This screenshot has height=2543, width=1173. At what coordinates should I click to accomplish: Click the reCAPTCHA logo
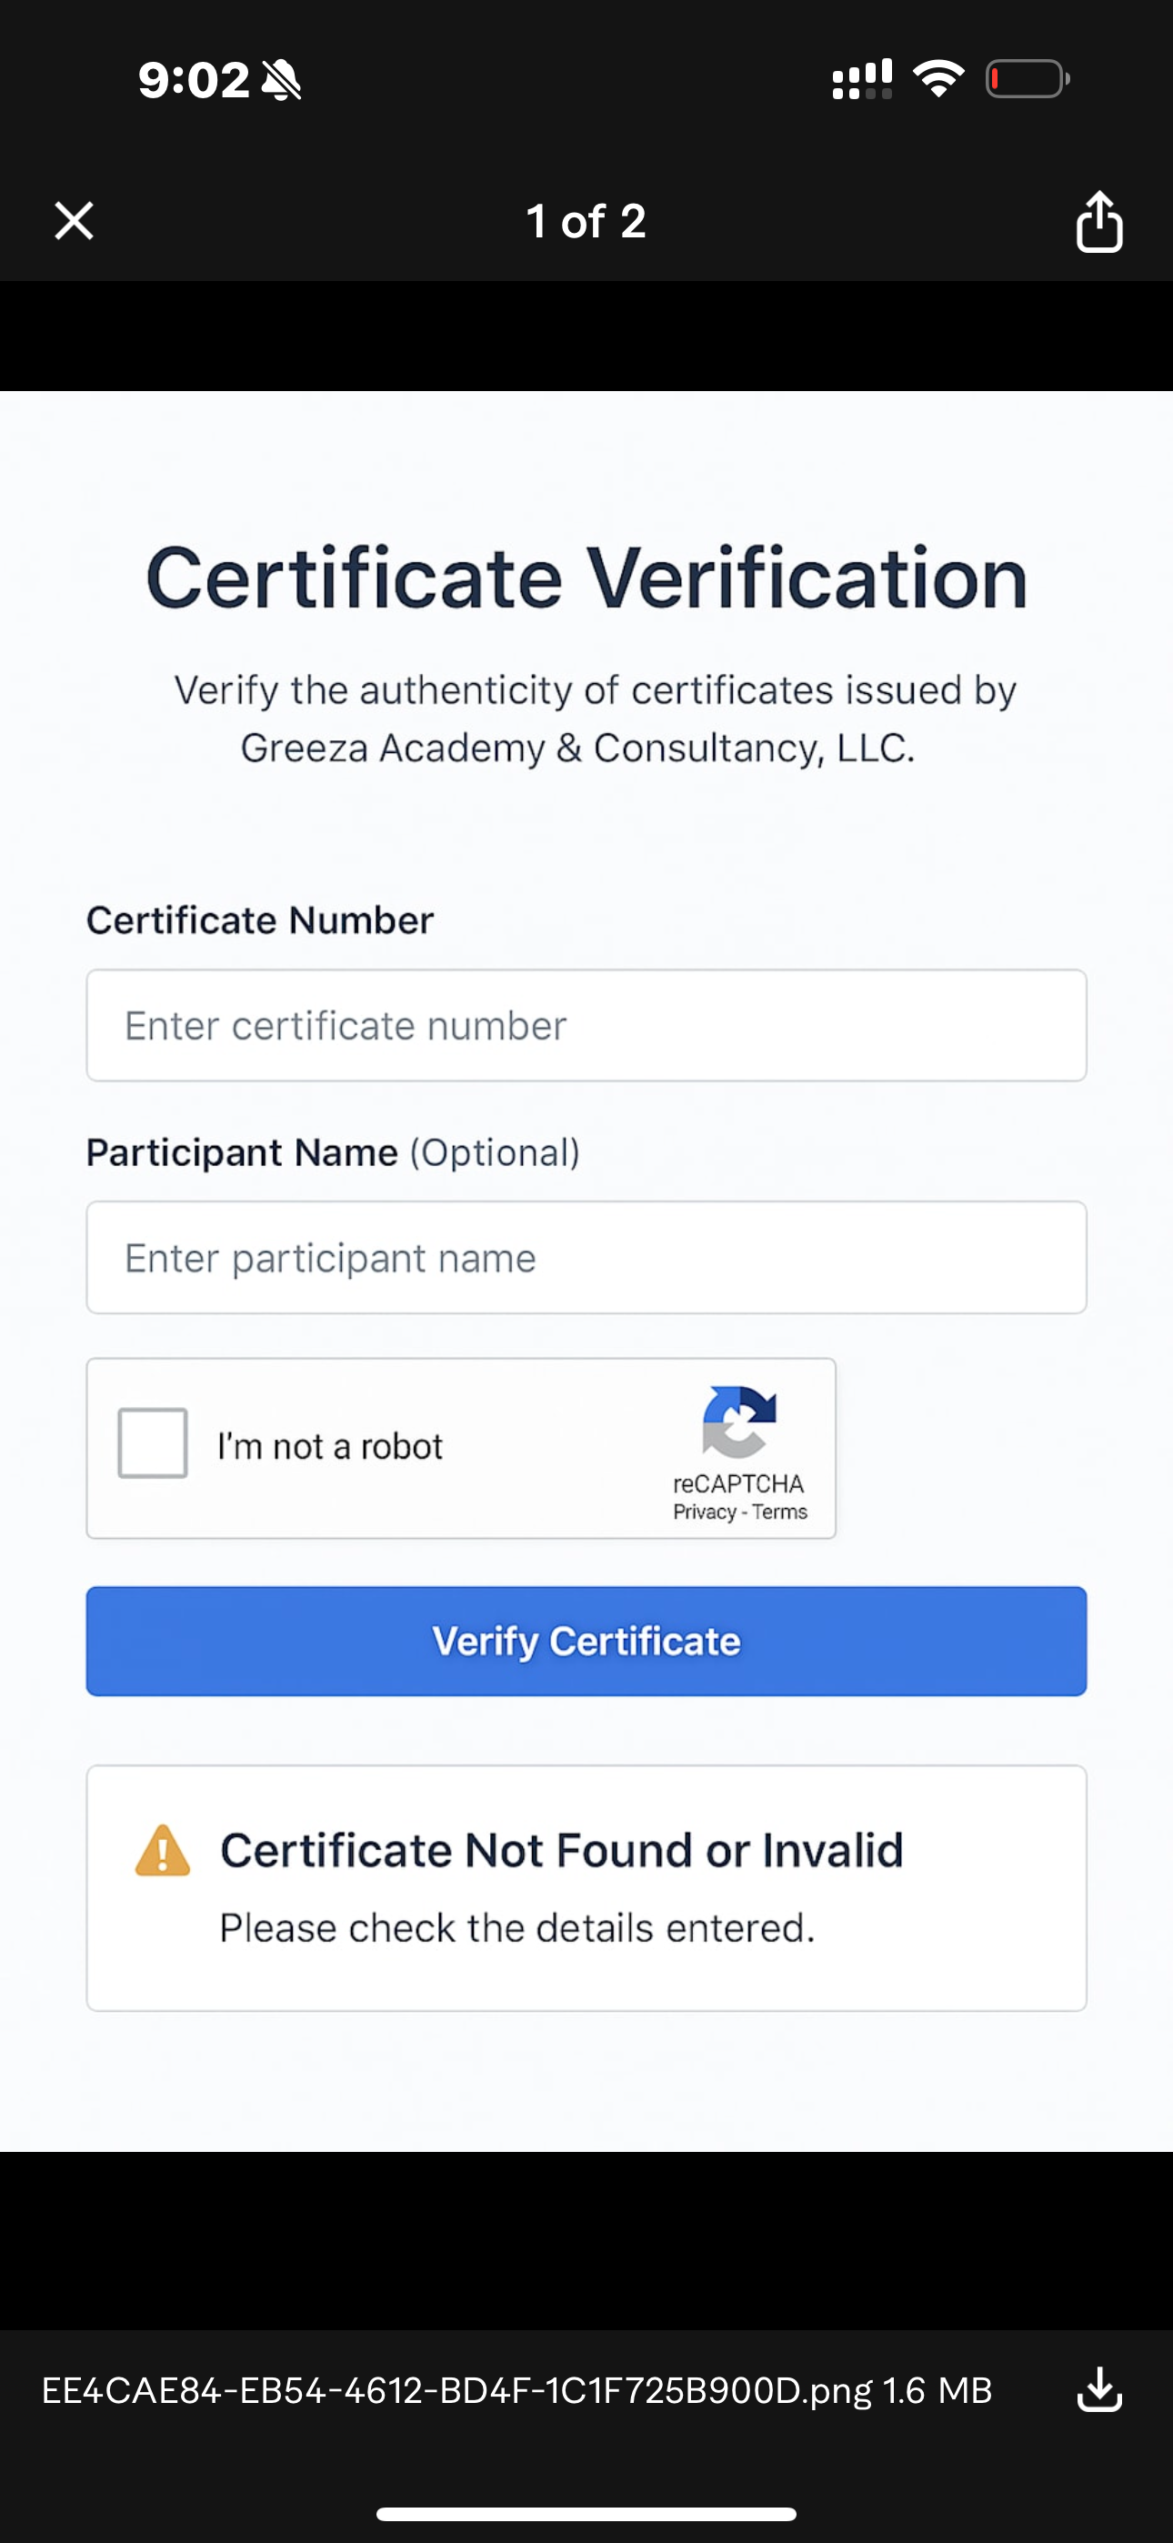click(x=739, y=1422)
